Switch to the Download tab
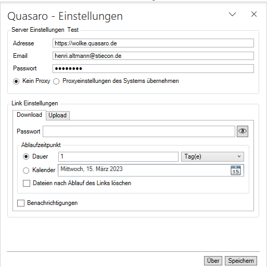Viewport: 267px width, 267px height. (x=29, y=115)
